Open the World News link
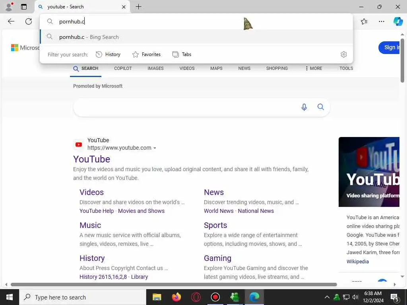 (219, 211)
